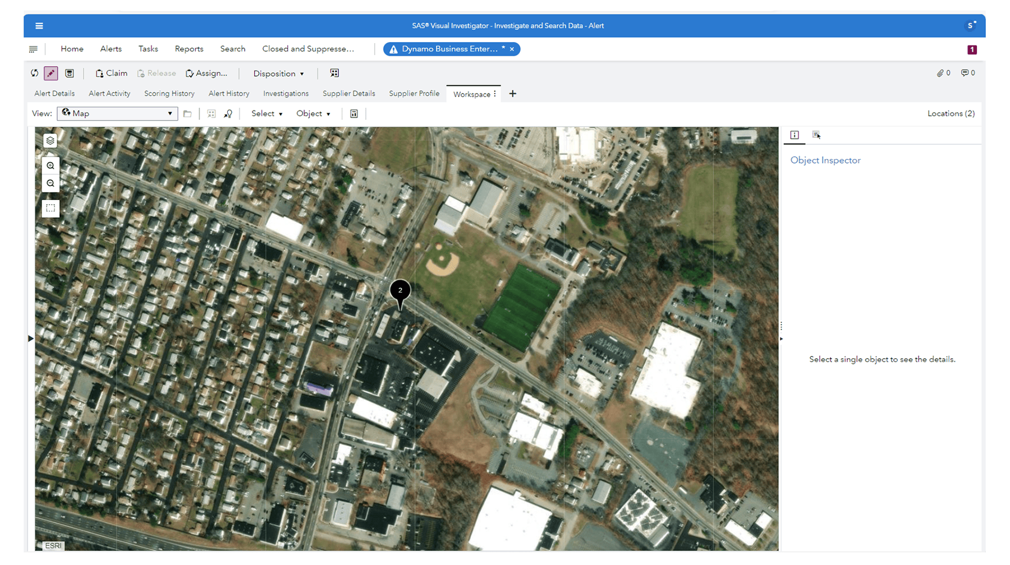Zoom out of the map

[x=50, y=183]
